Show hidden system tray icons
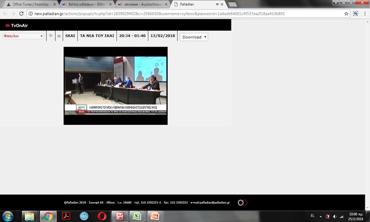 click(x=321, y=216)
